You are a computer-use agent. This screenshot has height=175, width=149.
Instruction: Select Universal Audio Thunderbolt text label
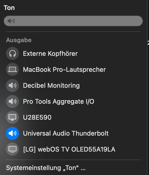(66, 133)
